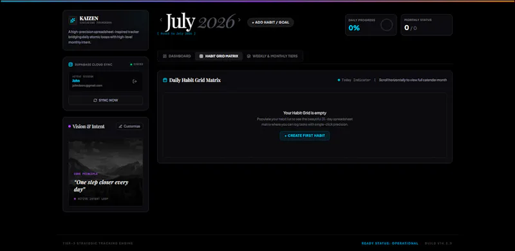
Task: Click the Supabase Cloud Sync label
Action: (x=93, y=65)
